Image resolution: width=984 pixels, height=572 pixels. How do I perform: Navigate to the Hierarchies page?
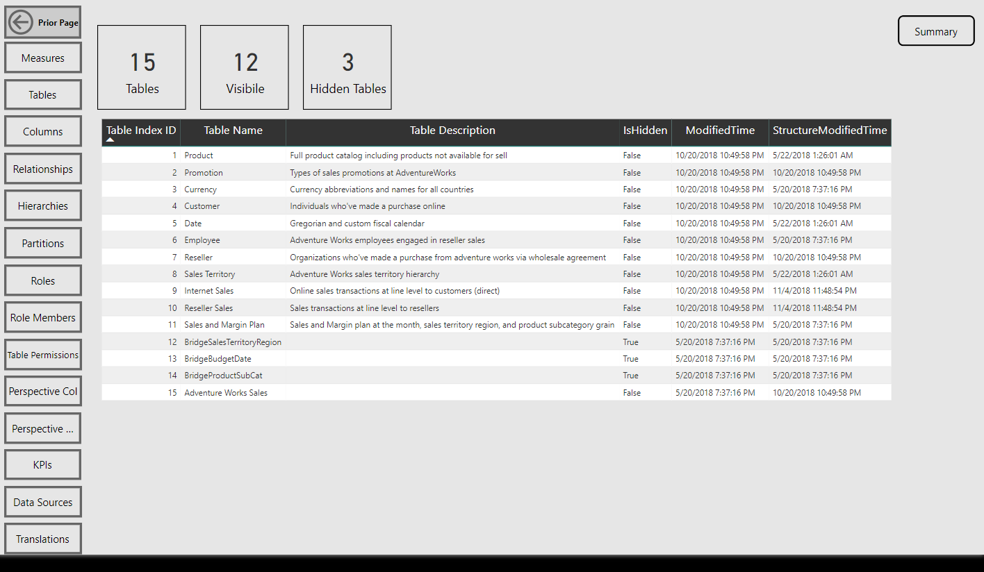pos(42,205)
